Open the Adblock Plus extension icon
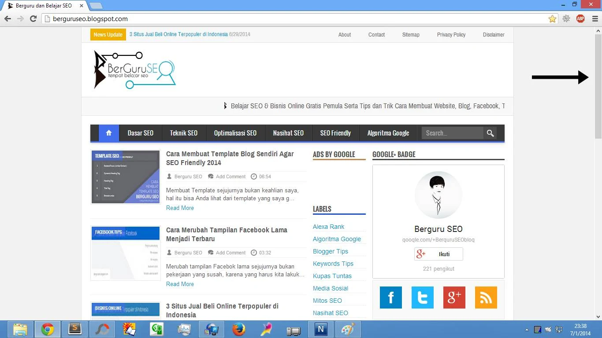 coord(580,18)
